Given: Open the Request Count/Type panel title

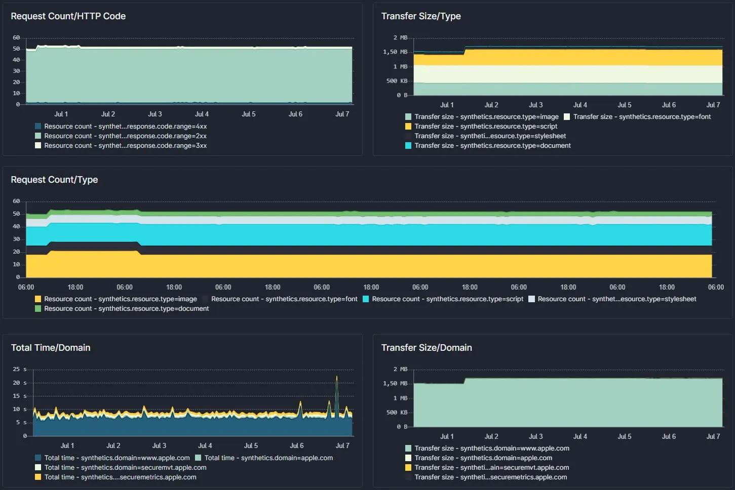Looking at the screenshot, I should 54,180.
